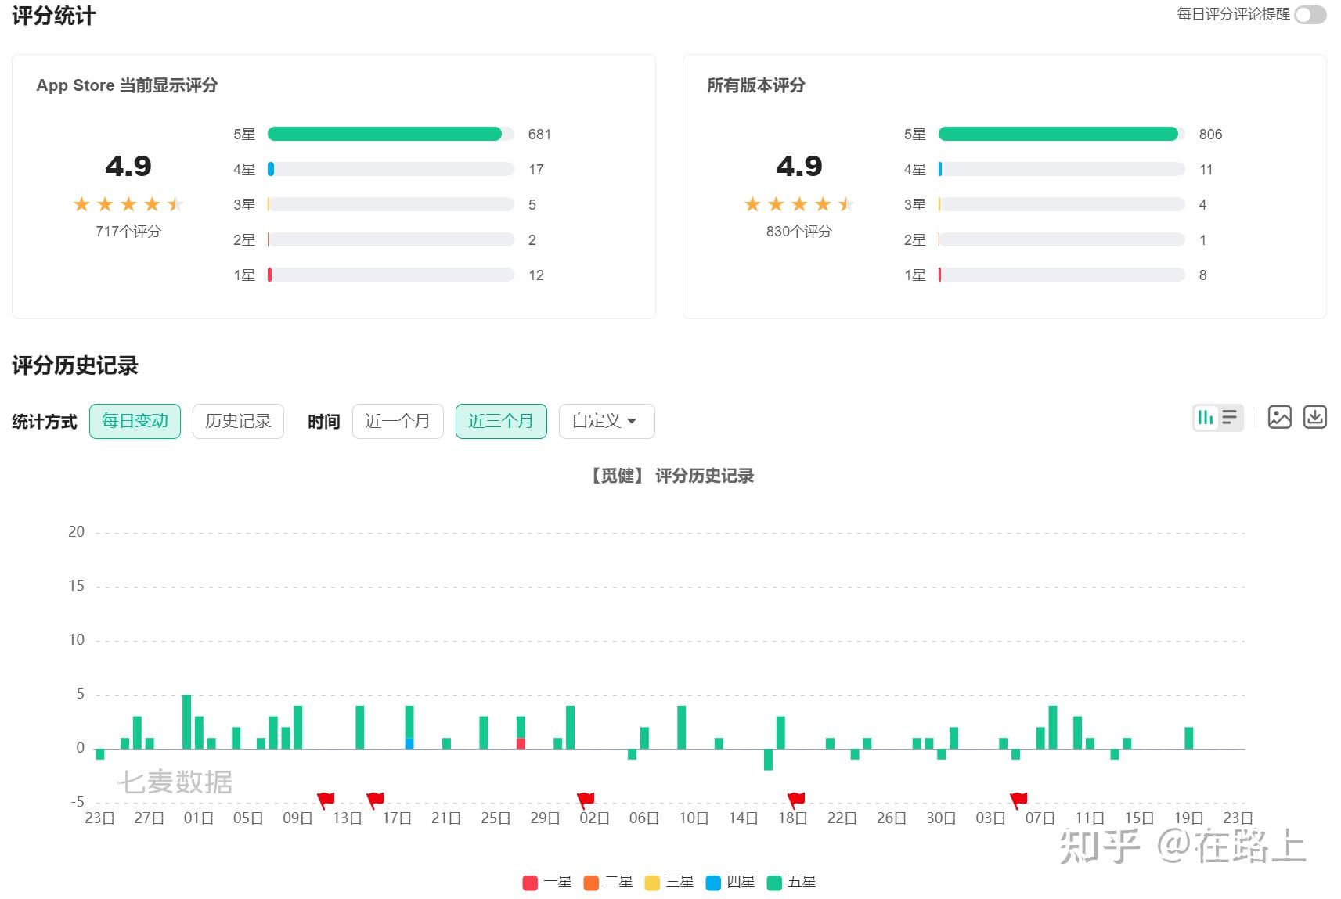
Task: Click the red flag above 18日
Action: click(796, 800)
